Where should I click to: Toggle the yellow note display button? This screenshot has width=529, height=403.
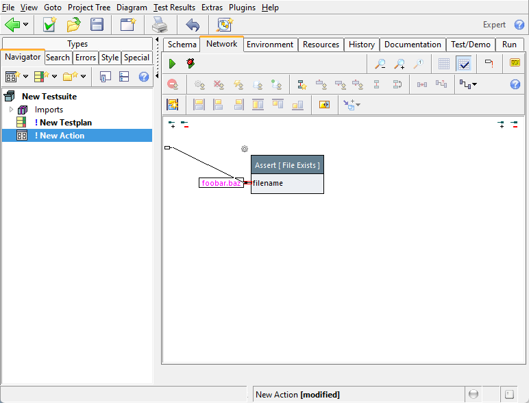[515, 64]
